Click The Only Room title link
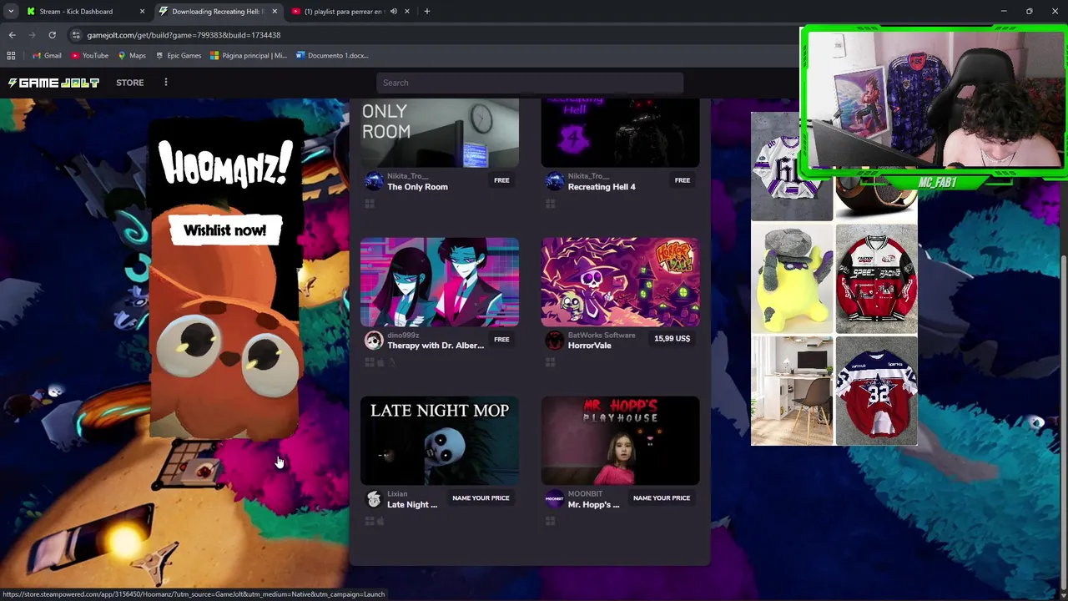The image size is (1068, 601). click(417, 187)
